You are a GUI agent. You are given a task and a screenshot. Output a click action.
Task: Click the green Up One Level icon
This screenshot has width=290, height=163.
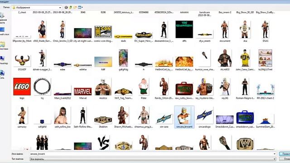[71, 7]
